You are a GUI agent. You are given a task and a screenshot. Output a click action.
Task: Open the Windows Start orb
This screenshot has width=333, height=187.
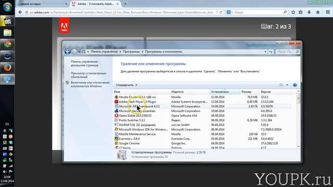point(7,7)
